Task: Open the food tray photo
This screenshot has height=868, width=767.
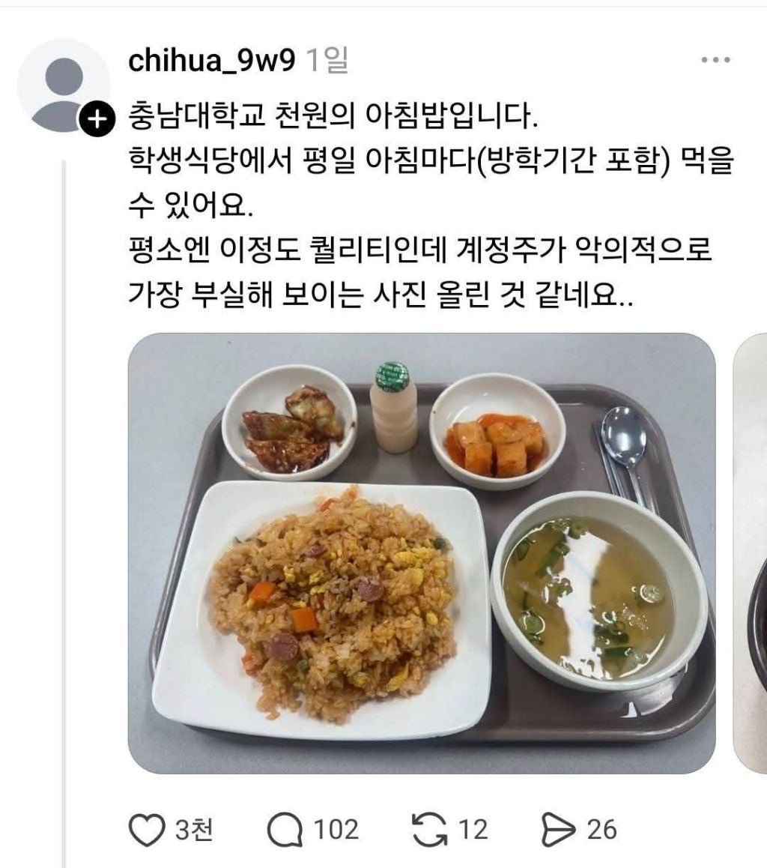Action: (x=422, y=553)
